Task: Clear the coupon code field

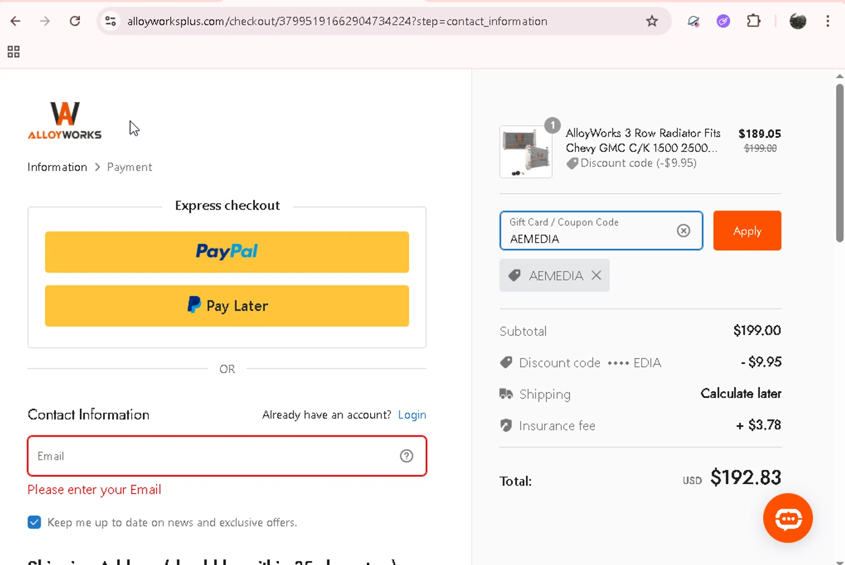Action: point(683,231)
